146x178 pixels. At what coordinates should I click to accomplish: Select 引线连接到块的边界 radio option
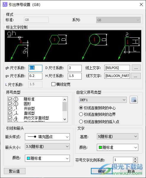(81, 114)
